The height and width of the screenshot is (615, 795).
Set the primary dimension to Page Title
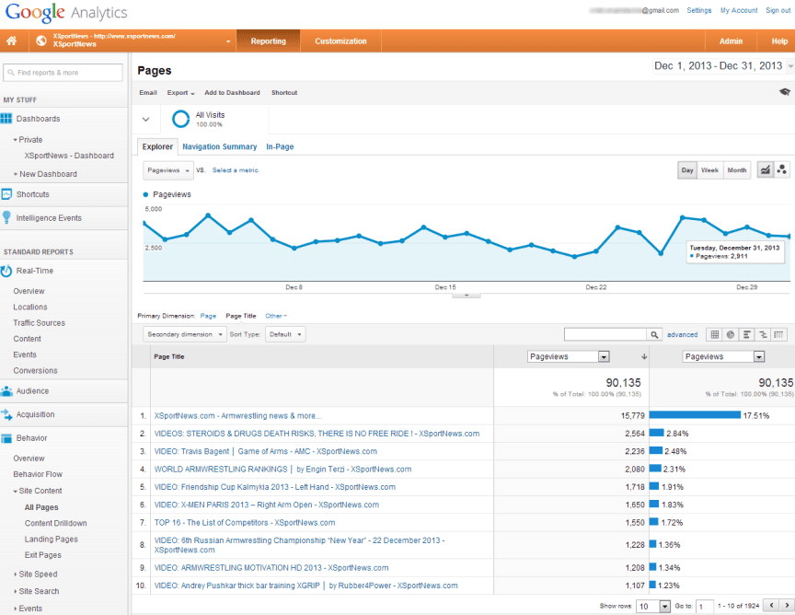pyautogui.click(x=241, y=316)
